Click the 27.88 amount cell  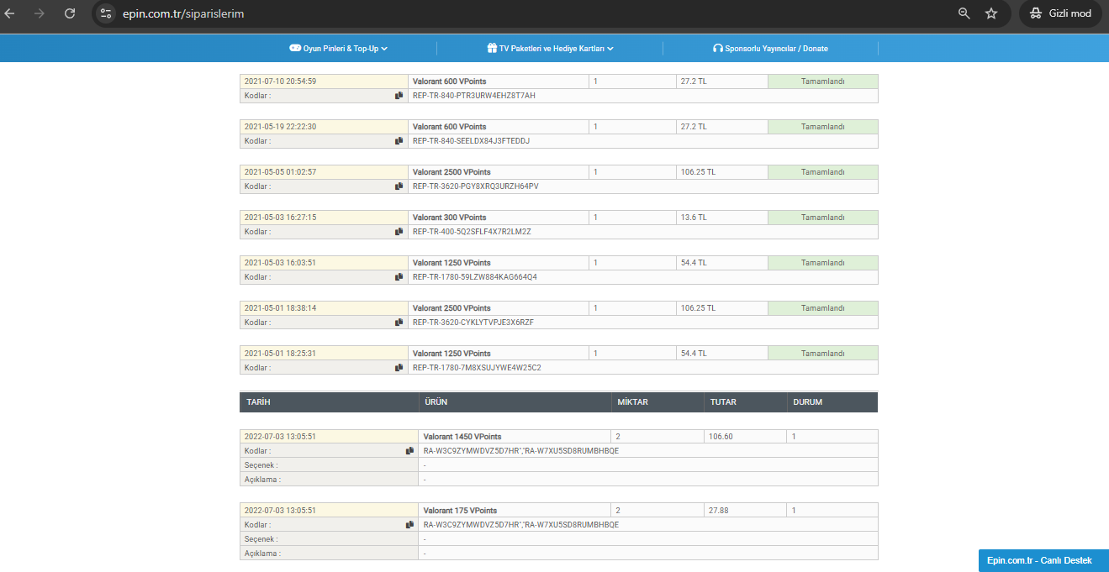pyautogui.click(x=745, y=511)
